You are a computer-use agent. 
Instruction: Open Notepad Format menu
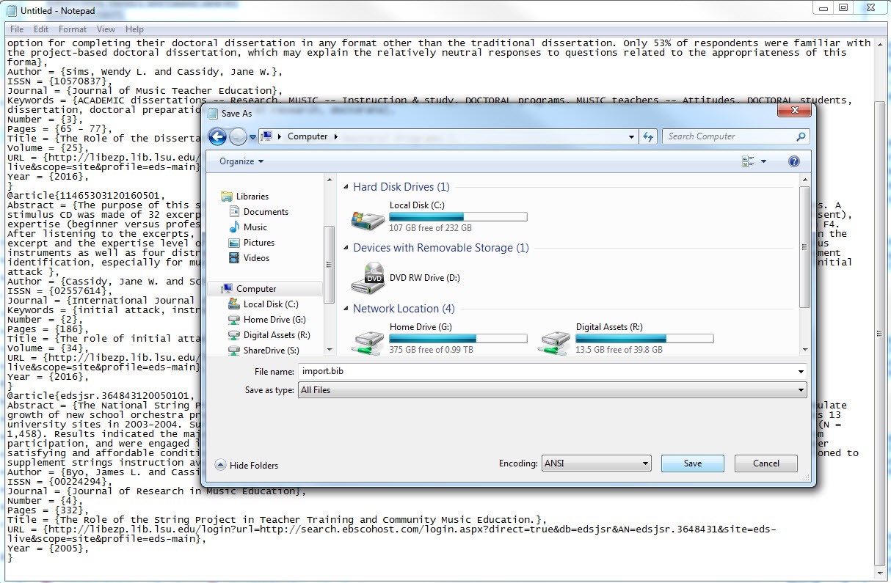(73, 29)
